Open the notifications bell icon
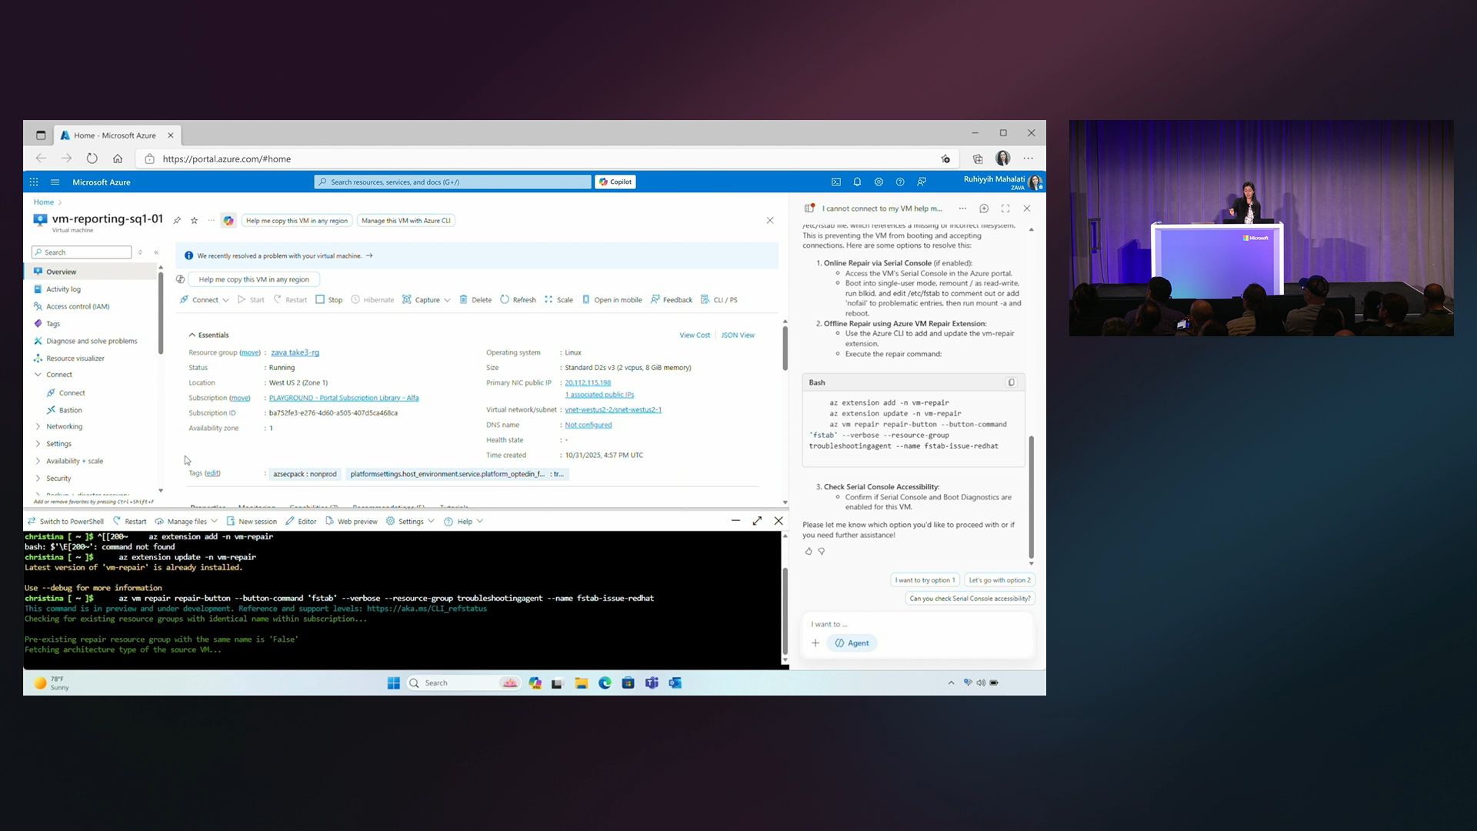Image resolution: width=1477 pixels, height=831 pixels. click(857, 182)
